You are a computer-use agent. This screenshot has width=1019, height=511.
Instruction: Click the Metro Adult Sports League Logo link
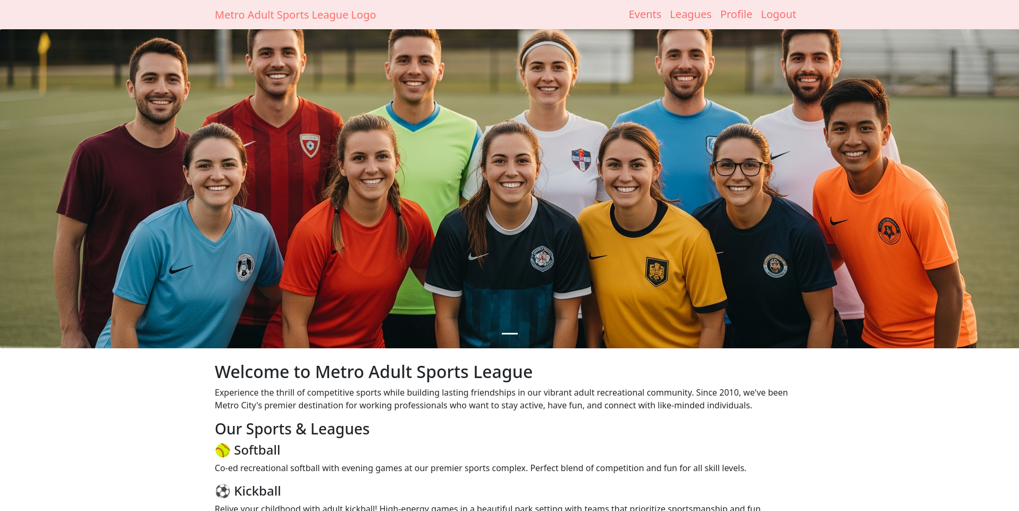(295, 15)
